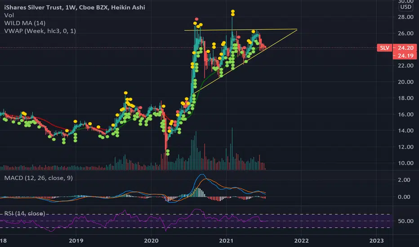This screenshot has height=247, width=419.
Task: Click the 24.20 current price label
Action: (405, 48)
